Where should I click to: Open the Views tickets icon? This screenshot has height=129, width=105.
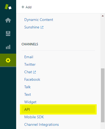8,34
